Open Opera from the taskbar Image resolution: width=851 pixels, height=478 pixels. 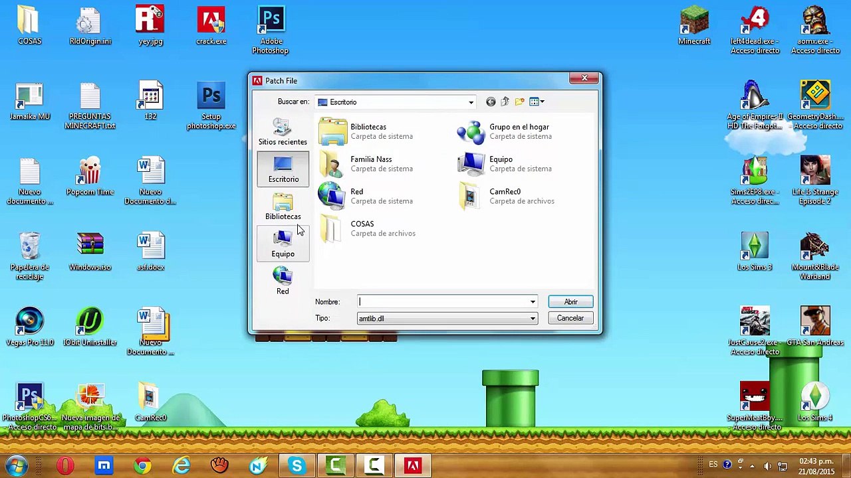65,466
